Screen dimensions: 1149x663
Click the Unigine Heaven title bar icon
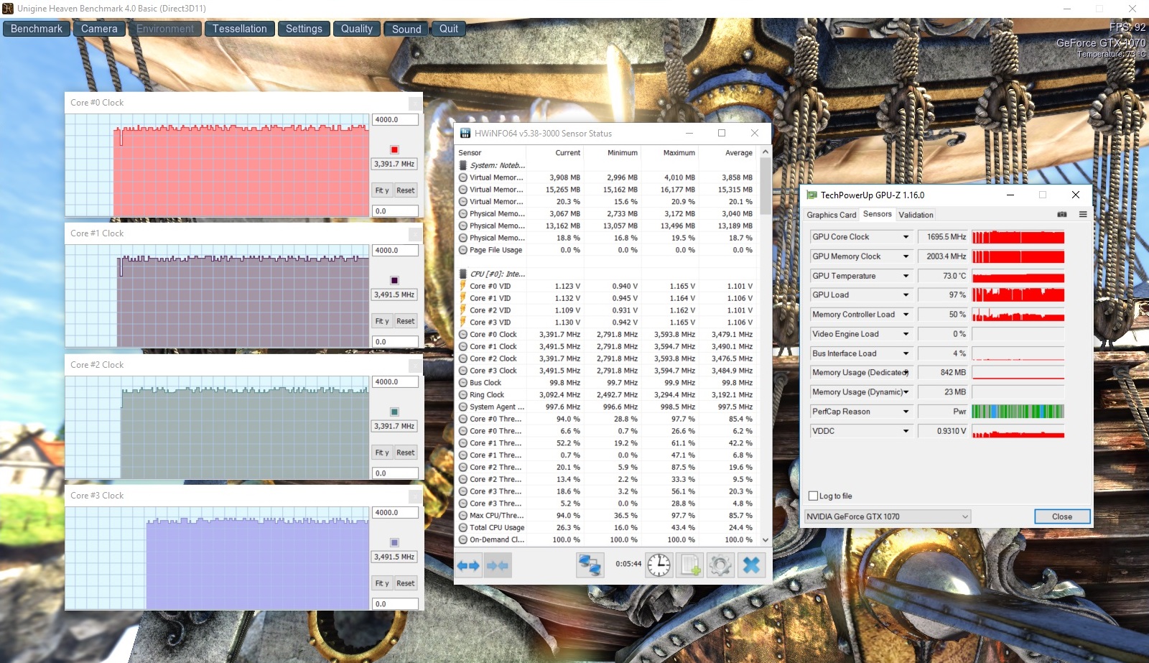point(8,9)
